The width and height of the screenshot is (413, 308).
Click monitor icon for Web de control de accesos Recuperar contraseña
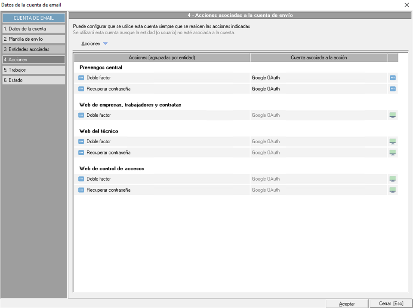pos(392,190)
